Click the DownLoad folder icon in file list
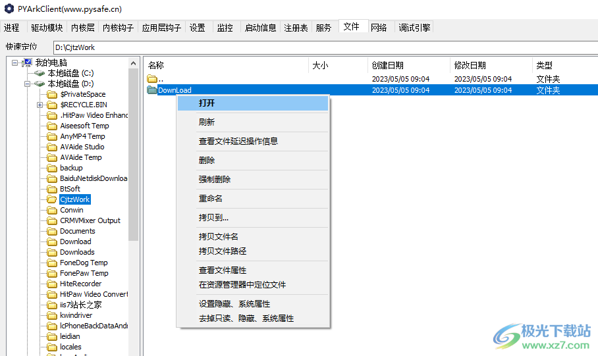Screen dimensions: 598x356 pos(152,90)
